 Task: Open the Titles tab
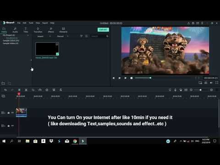[26, 30]
